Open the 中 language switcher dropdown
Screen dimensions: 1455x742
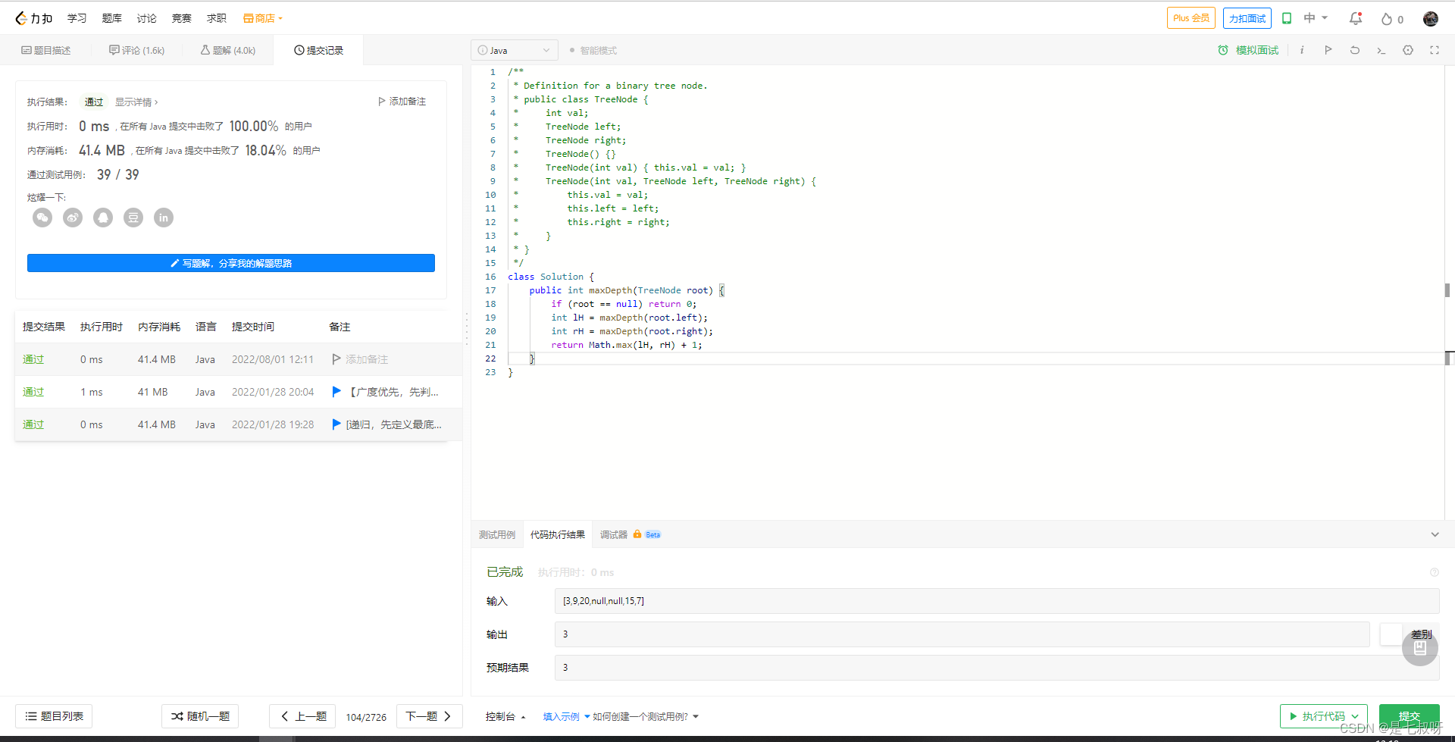[1316, 18]
